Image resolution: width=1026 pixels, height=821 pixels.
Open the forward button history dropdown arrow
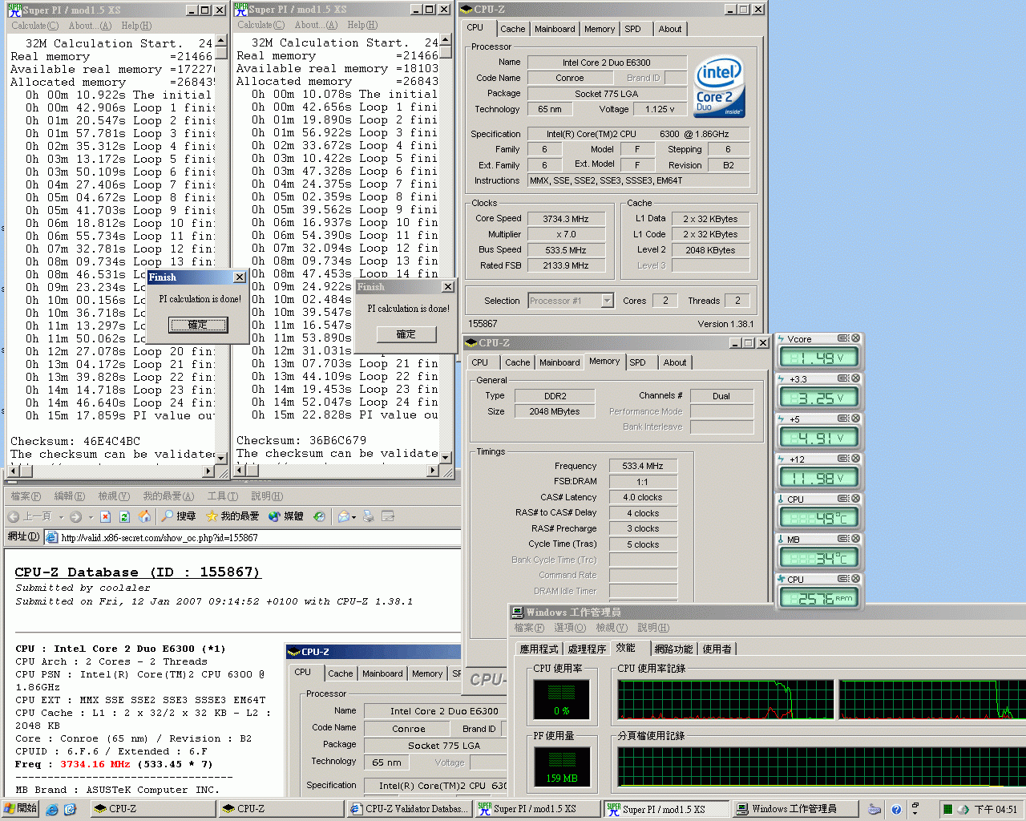click(x=90, y=517)
